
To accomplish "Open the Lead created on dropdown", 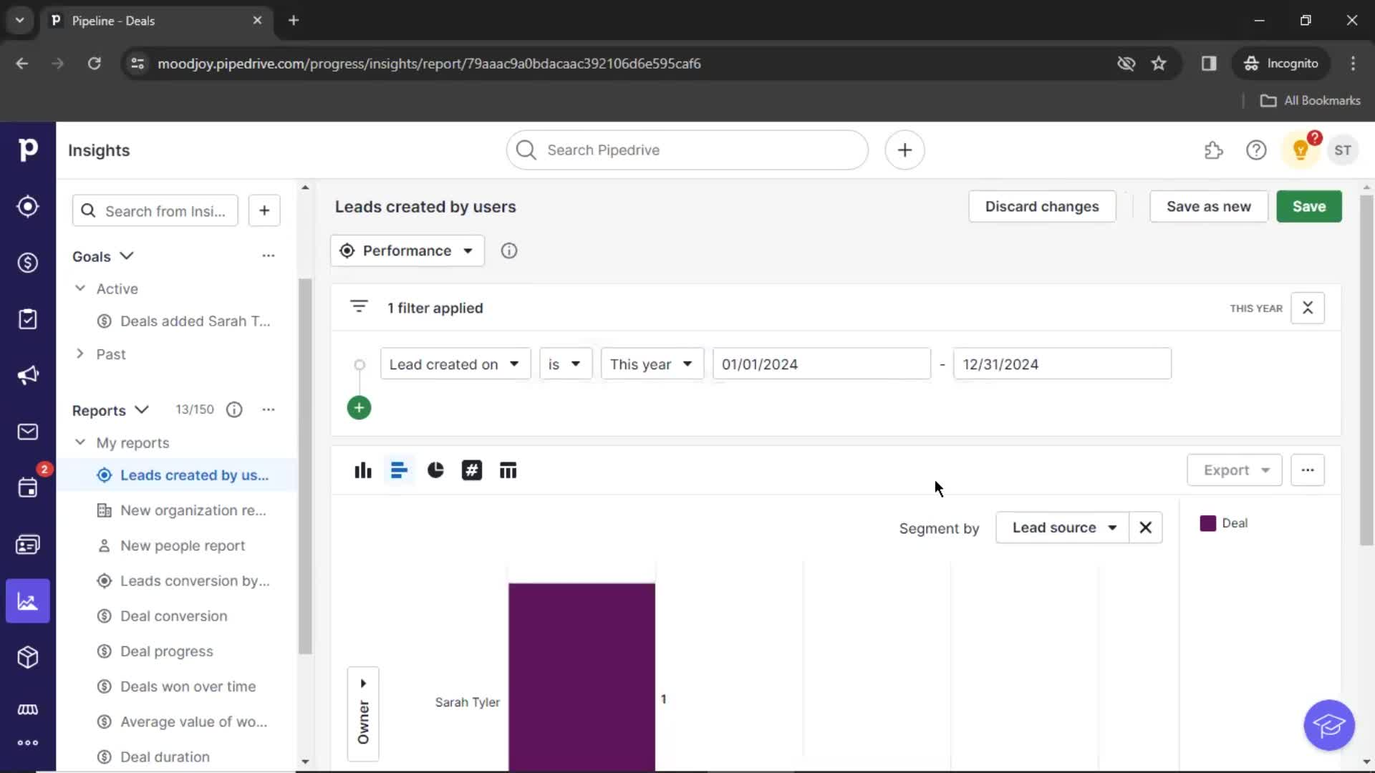I will tap(455, 364).
